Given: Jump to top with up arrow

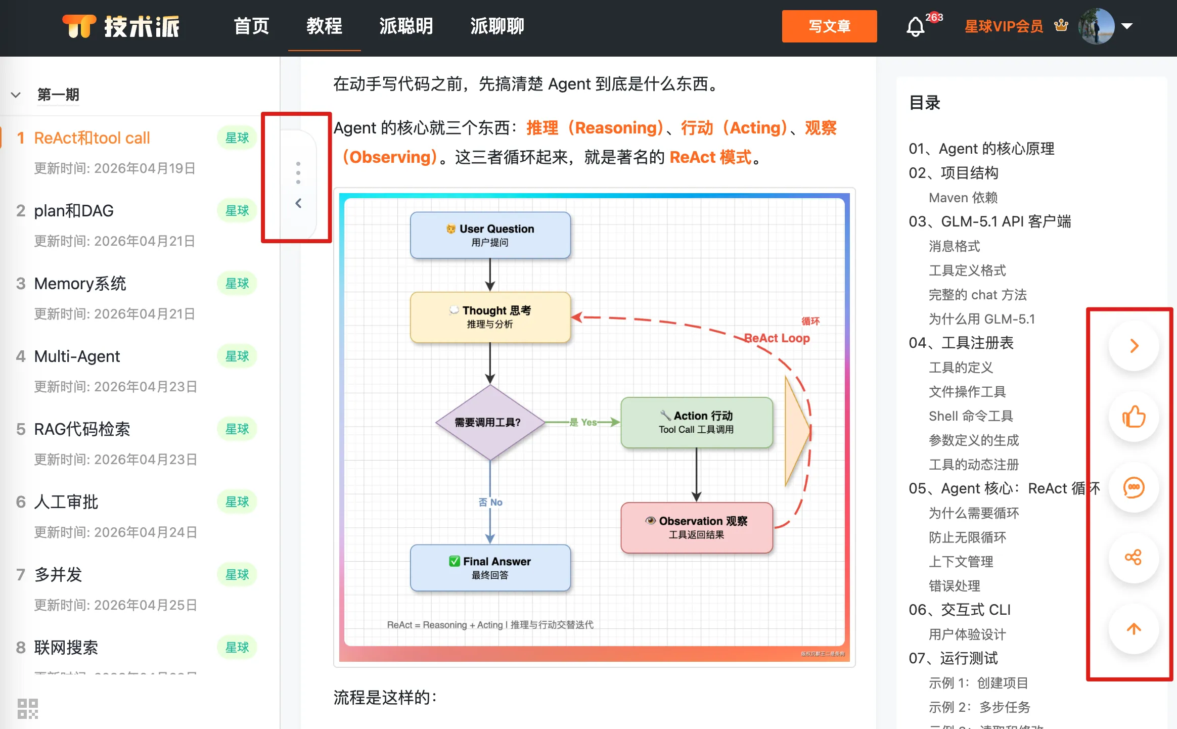Looking at the screenshot, I should [1134, 628].
